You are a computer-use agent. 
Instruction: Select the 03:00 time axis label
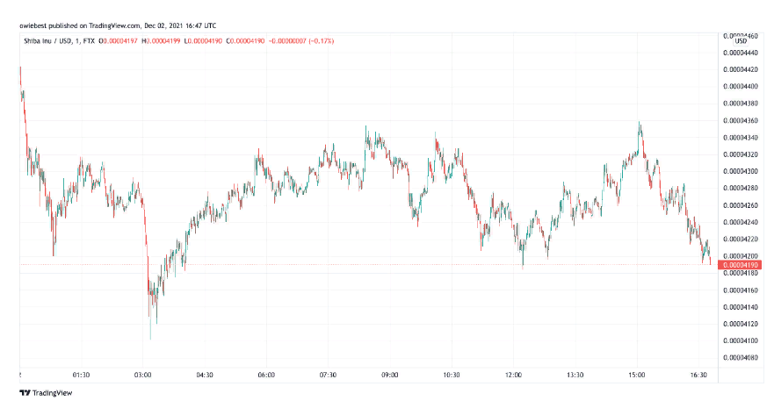pos(143,375)
